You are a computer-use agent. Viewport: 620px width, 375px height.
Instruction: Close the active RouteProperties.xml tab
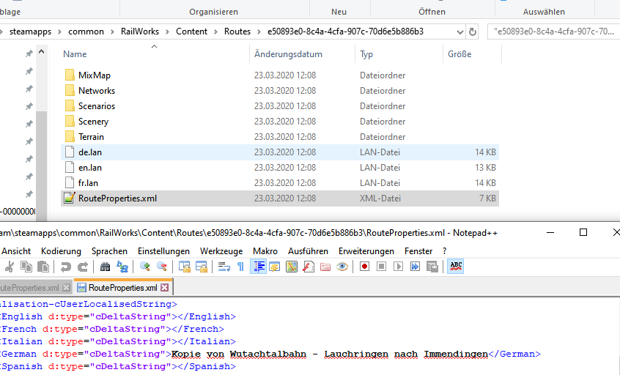pyautogui.click(x=165, y=288)
